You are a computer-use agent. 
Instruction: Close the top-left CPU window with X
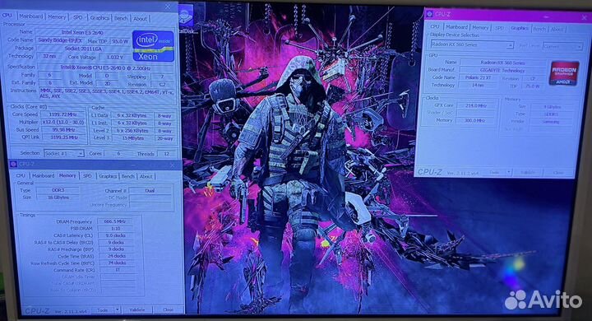pyautogui.click(x=168, y=7)
